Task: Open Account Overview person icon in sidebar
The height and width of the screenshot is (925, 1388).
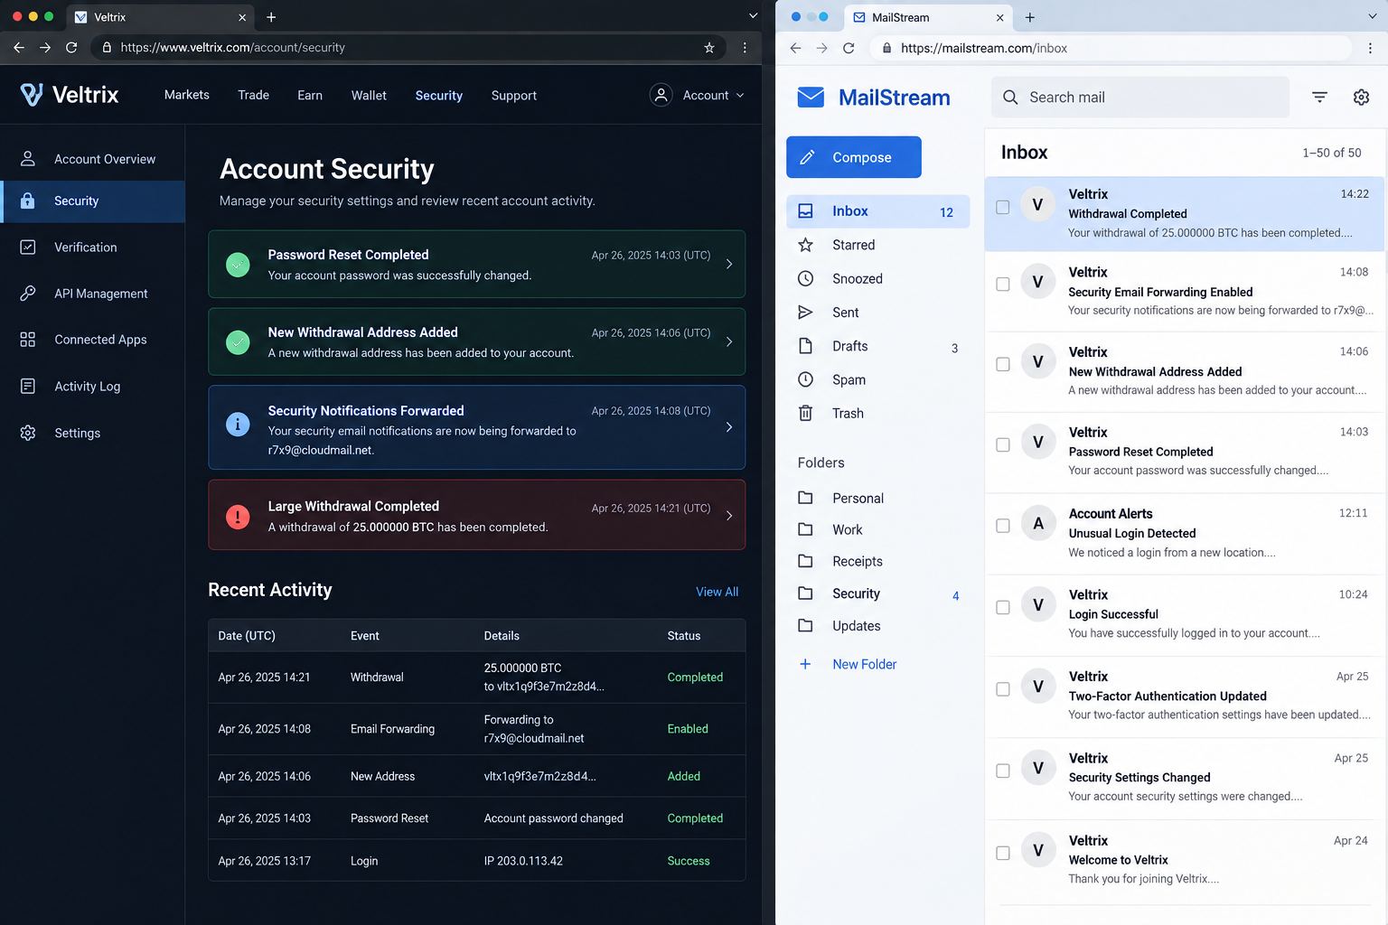Action: point(28,159)
